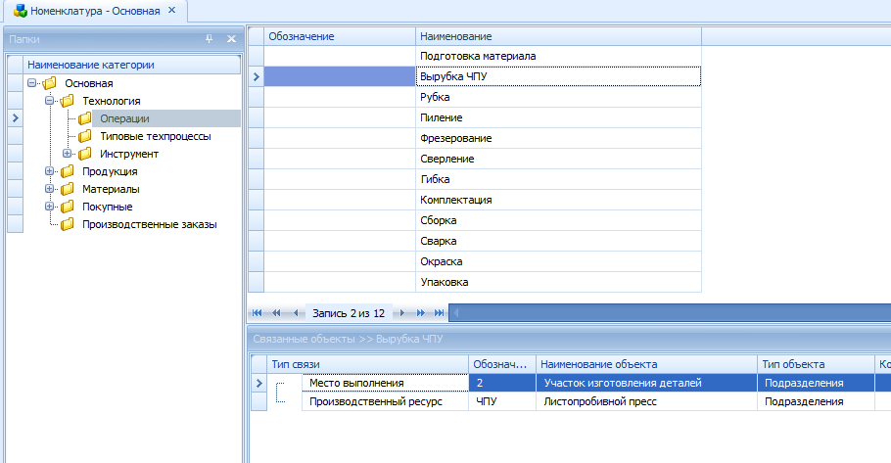Select the Операции folder
Screen dimensions: 891x463
point(124,118)
